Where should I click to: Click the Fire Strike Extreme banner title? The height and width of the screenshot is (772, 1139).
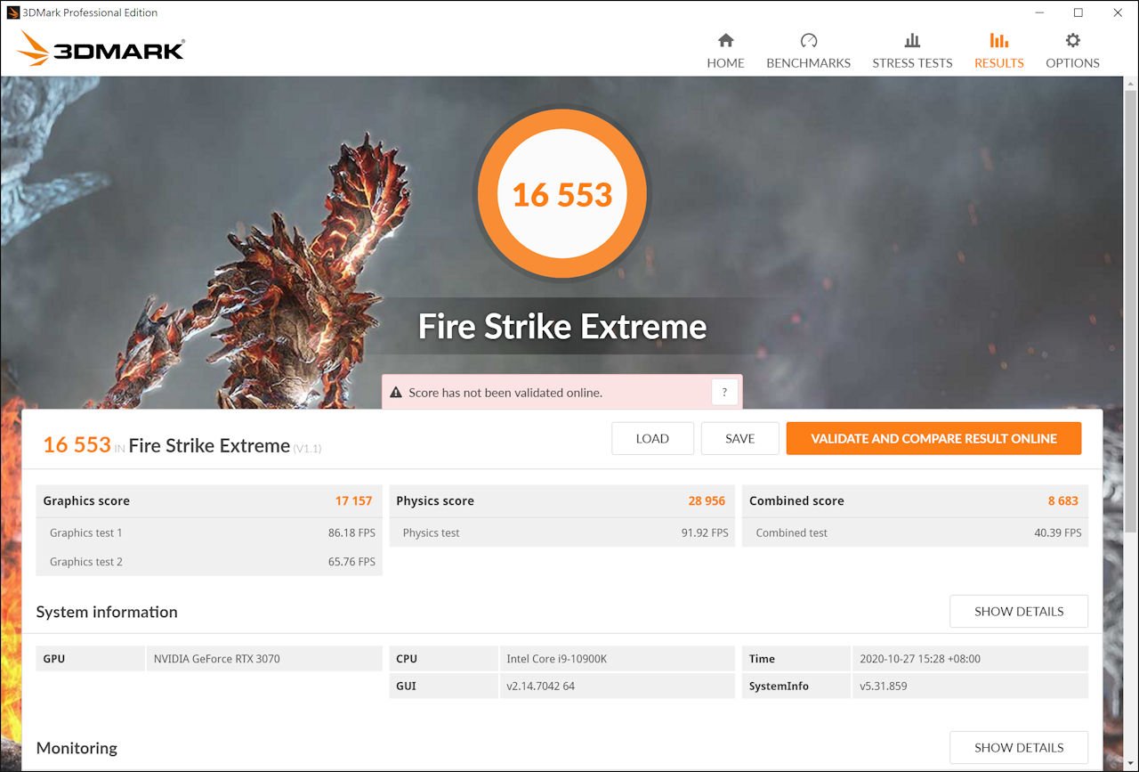tap(562, 327)
